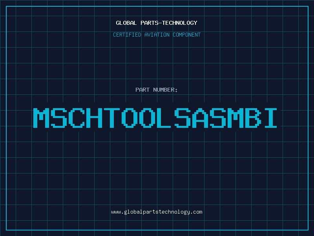Click the word PART in the label
Viewport: 314px width, 236px height.
[x=142, y=90]
